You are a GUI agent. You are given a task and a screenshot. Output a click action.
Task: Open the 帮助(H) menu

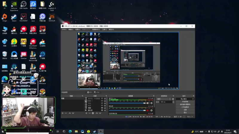(x=111, y=29)
